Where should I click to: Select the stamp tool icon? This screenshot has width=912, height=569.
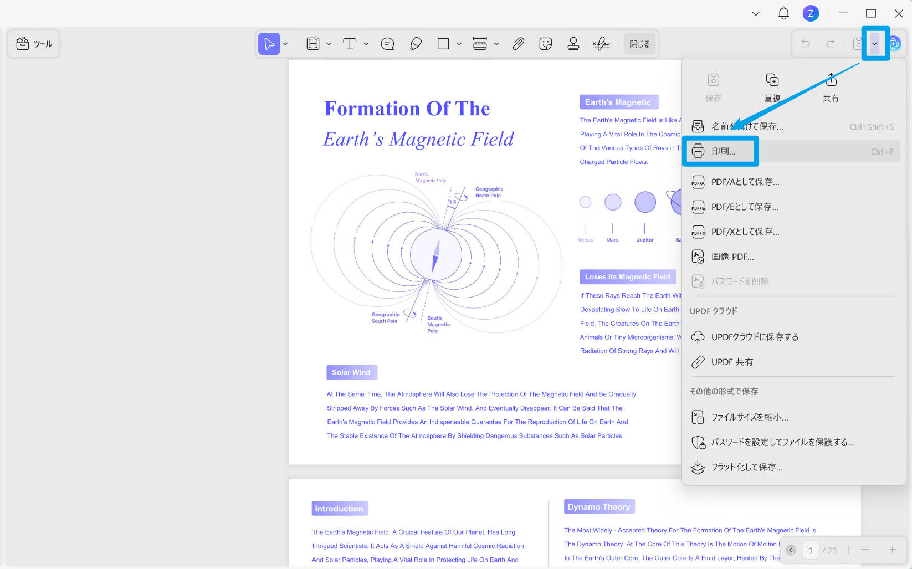point(573,44)
